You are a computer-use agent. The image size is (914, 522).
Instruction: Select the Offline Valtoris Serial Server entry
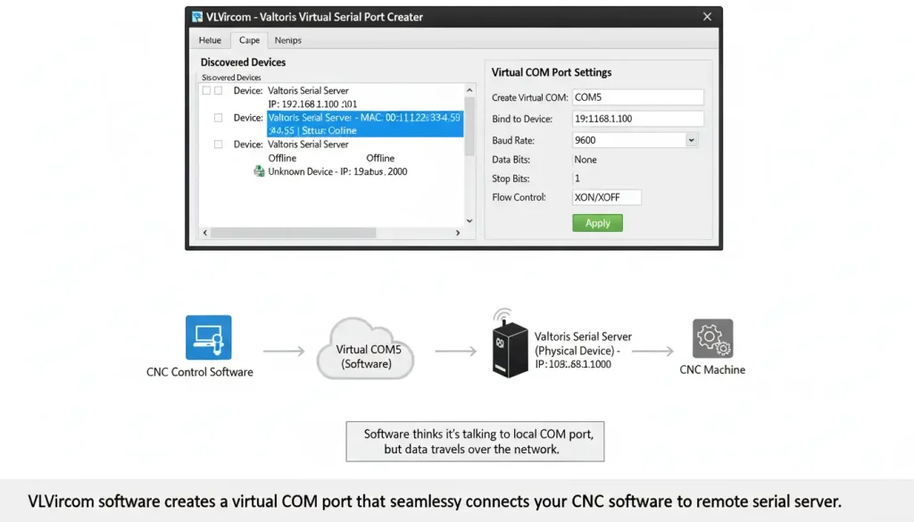pyautogui.click(x=308, y=144)
